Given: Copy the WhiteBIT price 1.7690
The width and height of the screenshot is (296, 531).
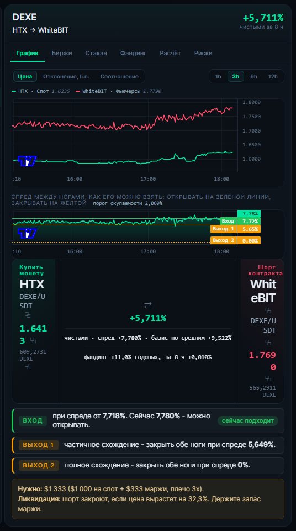Looking at the screenshot, I should 268,378.
